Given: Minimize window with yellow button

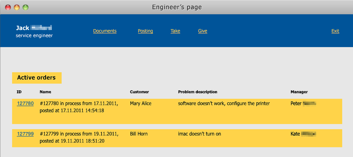Looking at the screenshot, I should [17, 7].
